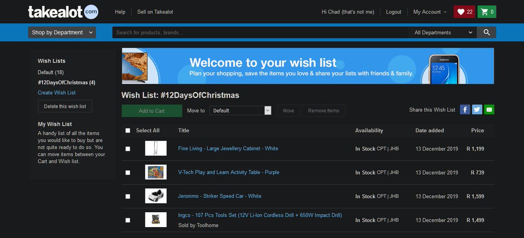Open Sell on Takealot link
This screenshot has height=238, width=524.
click(155, 12)
